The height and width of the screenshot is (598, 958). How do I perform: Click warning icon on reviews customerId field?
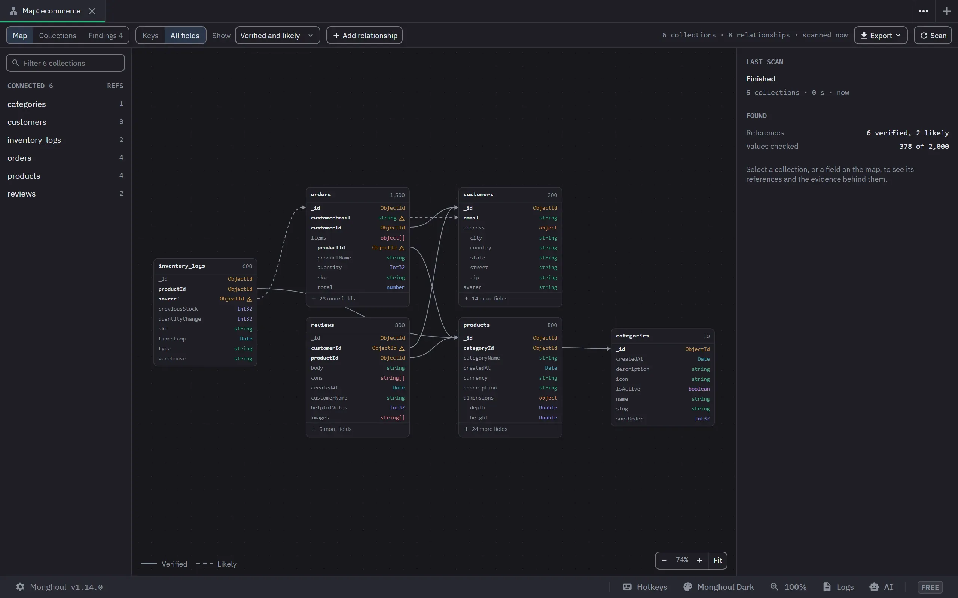(402, 348)
